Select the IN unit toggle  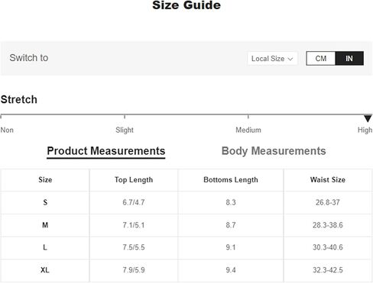(349, 59)
